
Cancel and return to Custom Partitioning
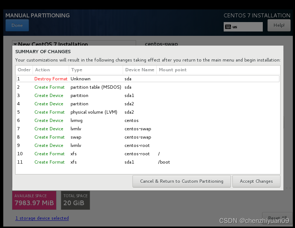[x=182, y=181]
